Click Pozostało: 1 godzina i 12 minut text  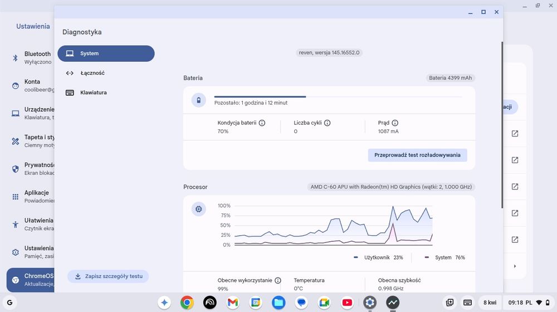pyautogui.click(x=251, y=103)
